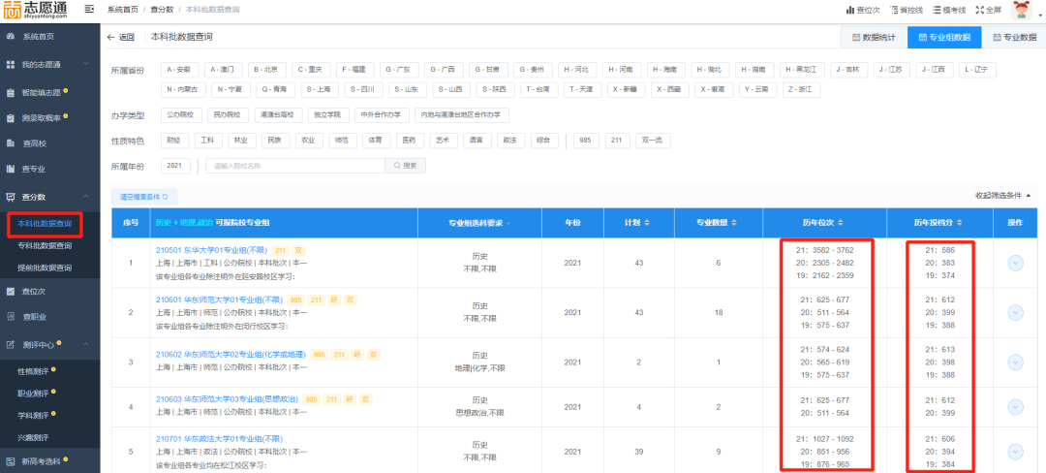The image size is (1046, 473).
Task: Click the 搜索 search button
Action: pos(405,166)
